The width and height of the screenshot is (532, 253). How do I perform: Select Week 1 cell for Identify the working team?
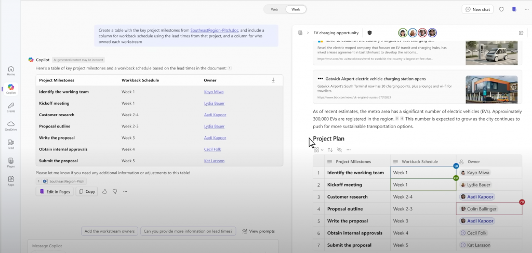click(423, 173)
